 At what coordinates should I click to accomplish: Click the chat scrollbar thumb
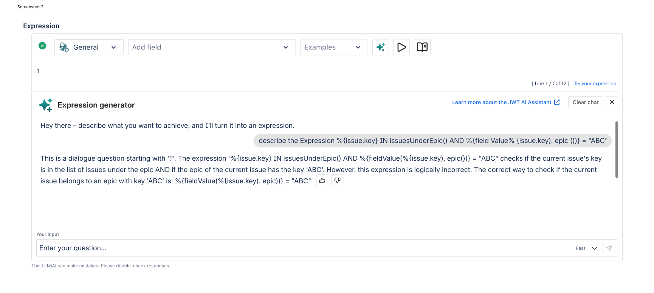click(617, 149)
